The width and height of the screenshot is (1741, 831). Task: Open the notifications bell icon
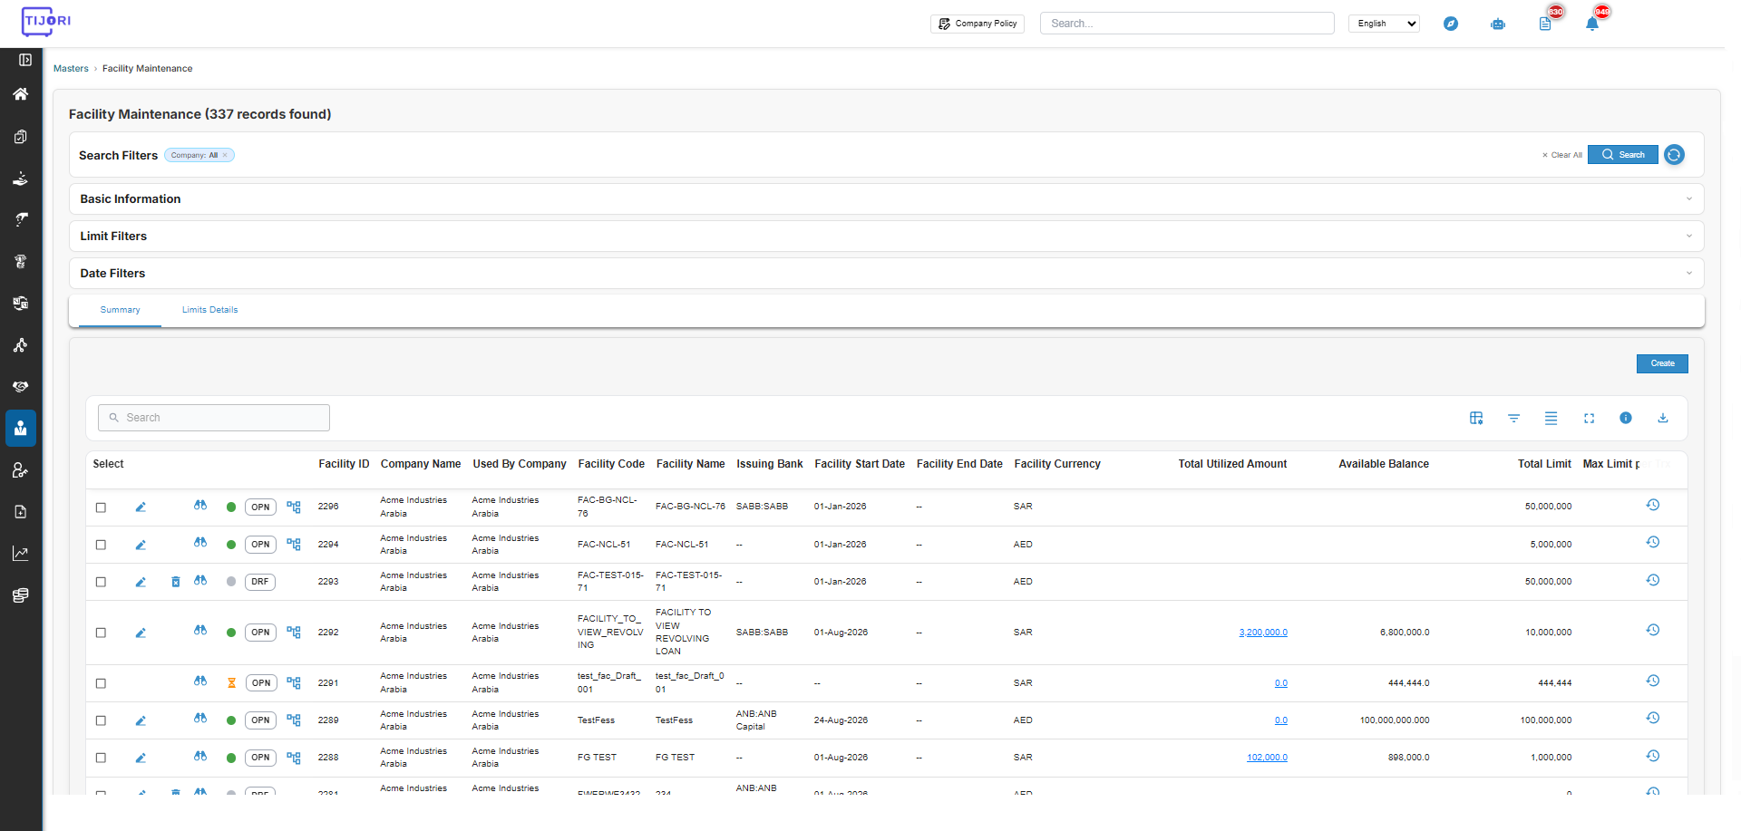[x=1592, y=24]
